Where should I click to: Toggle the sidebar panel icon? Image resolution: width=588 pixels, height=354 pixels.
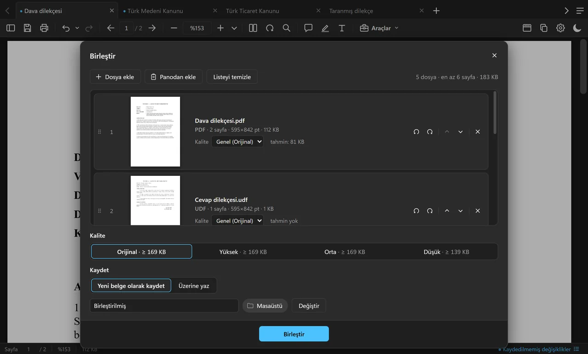coord(11,28)
